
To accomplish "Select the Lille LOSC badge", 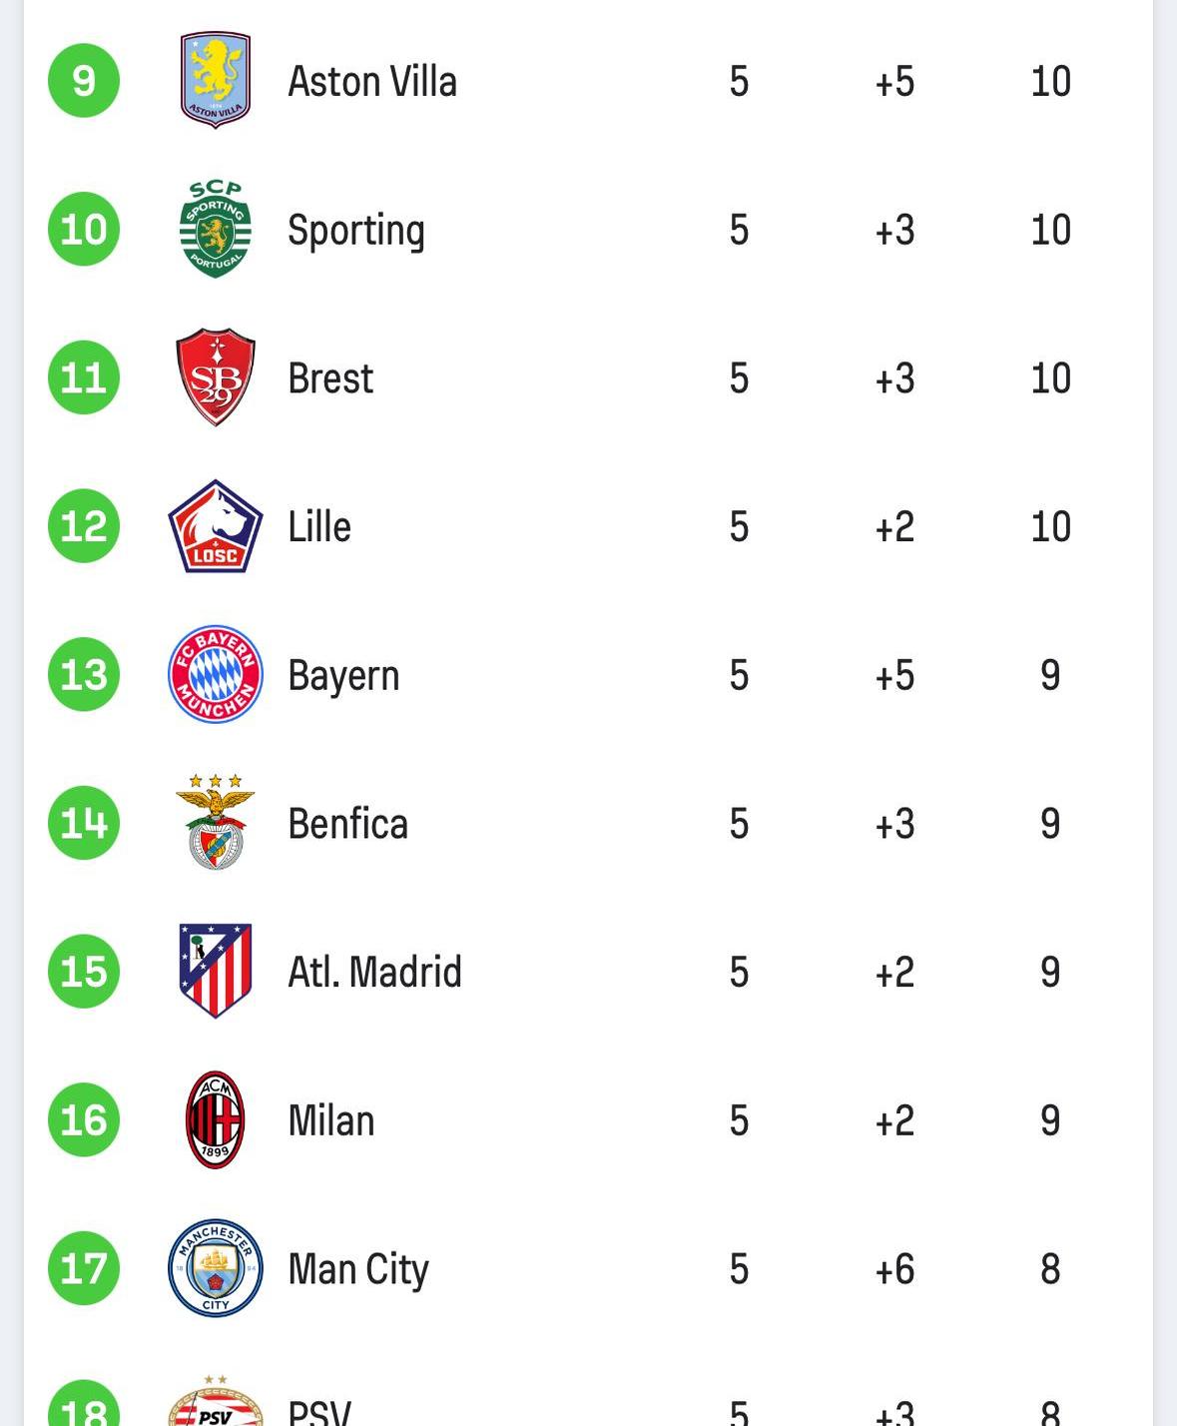I will 215,526.
